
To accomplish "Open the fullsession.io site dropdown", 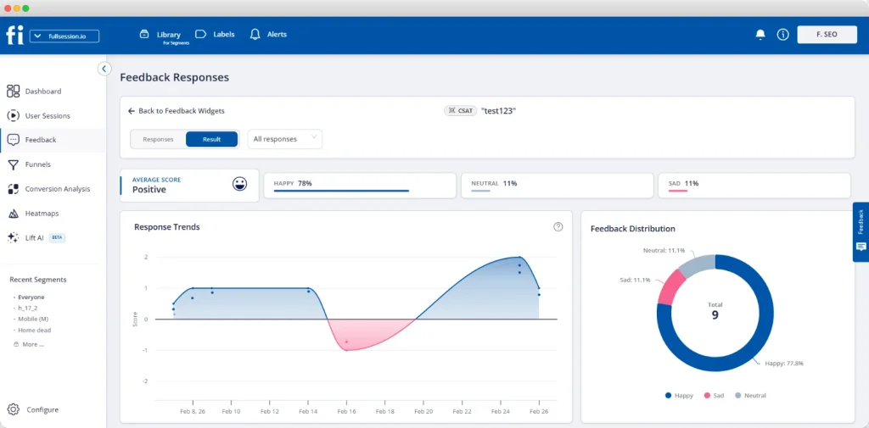I will tap(64, 36).
